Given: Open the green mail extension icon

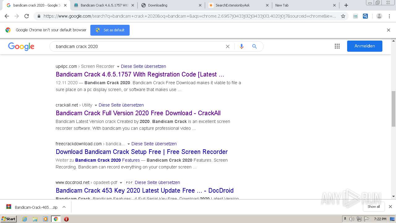Looking at the screenshot, I should pyautogui.click(x=355, y=16).
